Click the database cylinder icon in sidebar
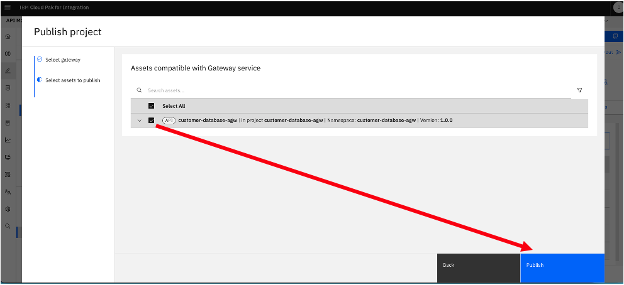Viewport: 624px width, 285px height. click(x=8, y=122)
